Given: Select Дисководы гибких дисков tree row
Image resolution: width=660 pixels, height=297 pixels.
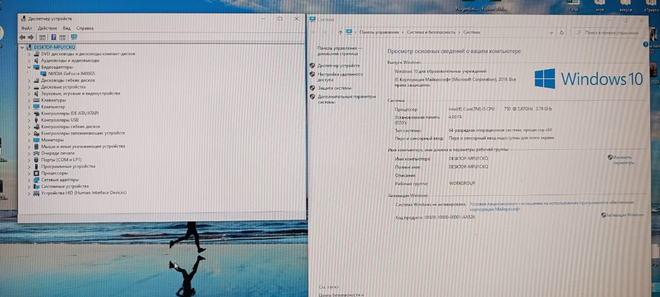Looking at the screenshot, I should (68, 80).
